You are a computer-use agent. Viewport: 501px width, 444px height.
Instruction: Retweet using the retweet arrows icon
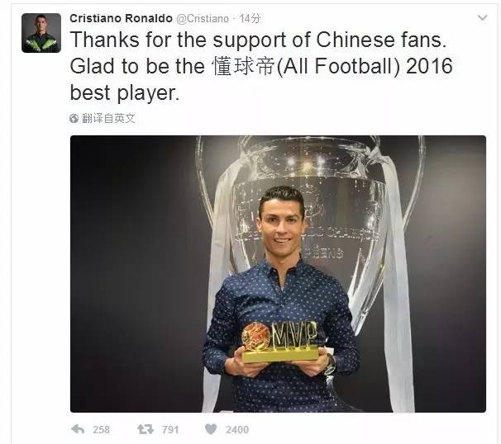146,429
